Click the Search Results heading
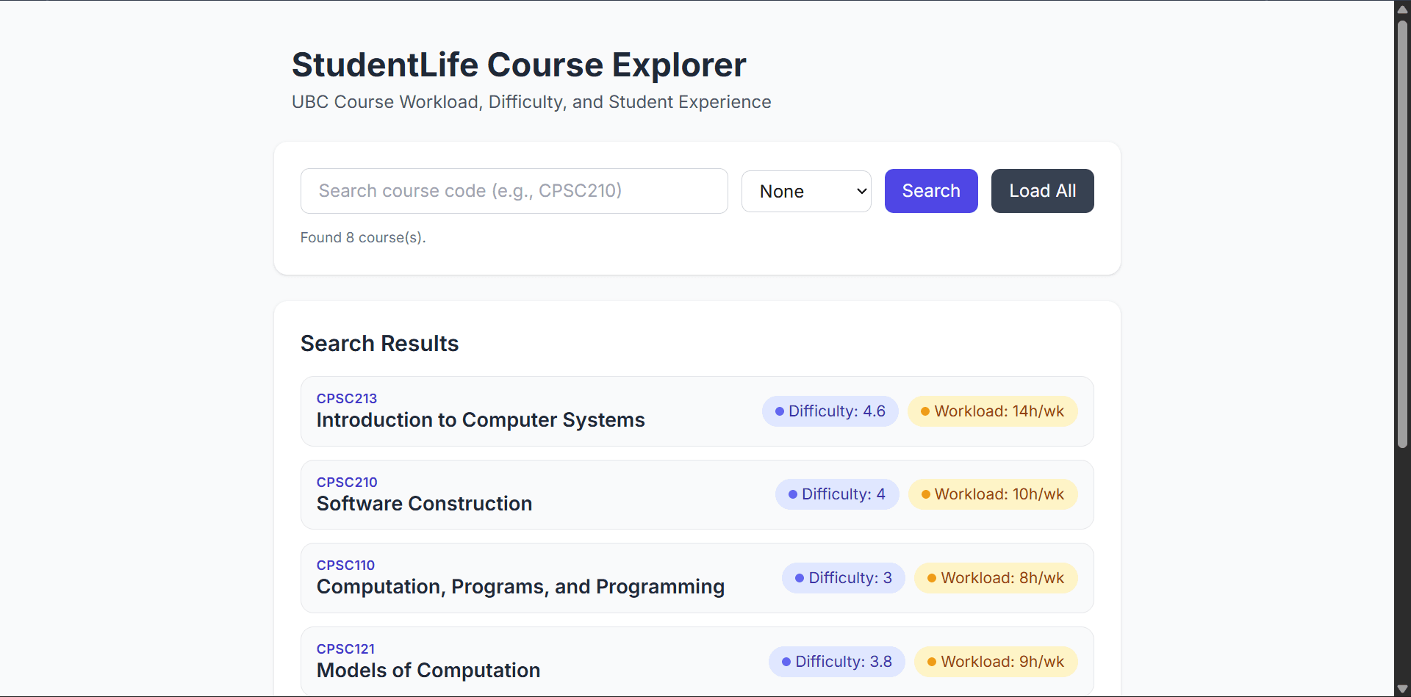 click(x=379, y=344)
